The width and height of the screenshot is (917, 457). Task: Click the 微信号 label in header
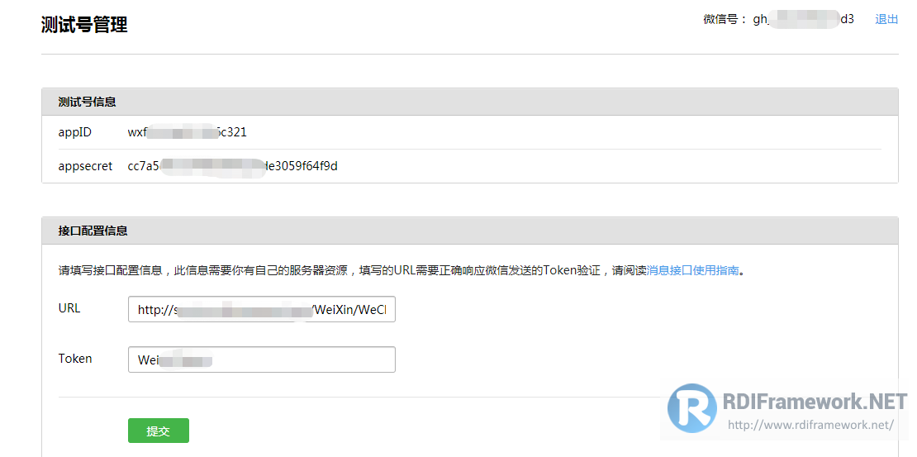[x=725, y=19]
